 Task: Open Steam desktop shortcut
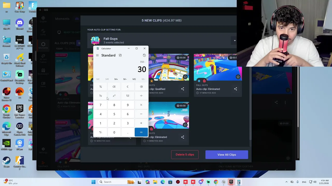point(6,162)
